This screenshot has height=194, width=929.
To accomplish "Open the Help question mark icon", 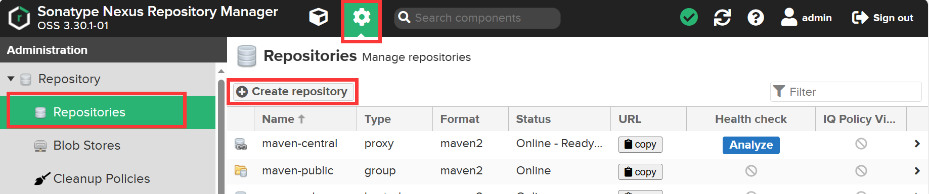I will coord(756,18).
